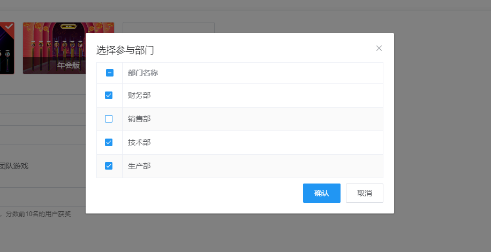
Task: Uncheck the 生产部 checkbox
Action: click(x=109, y=166)
